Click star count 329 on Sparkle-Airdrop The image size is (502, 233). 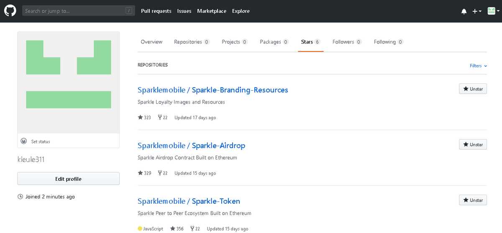(x=144, y=173)
